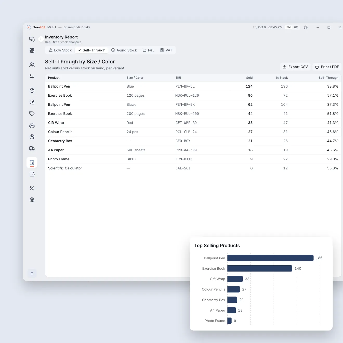Click the Scientific Calculator product name
343x343 pixels.
pyautogui.click(x=65, y=168)
